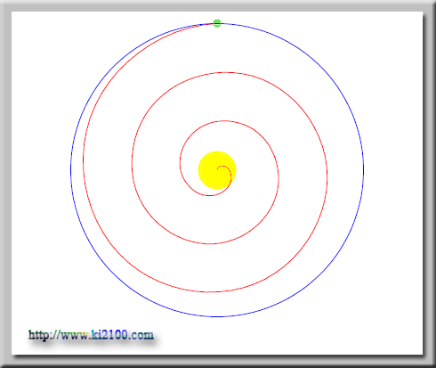The height and width of the screenshot is (368, 436).
Task: Click the outer red loop's leftmost point
Action: [84, 160]
